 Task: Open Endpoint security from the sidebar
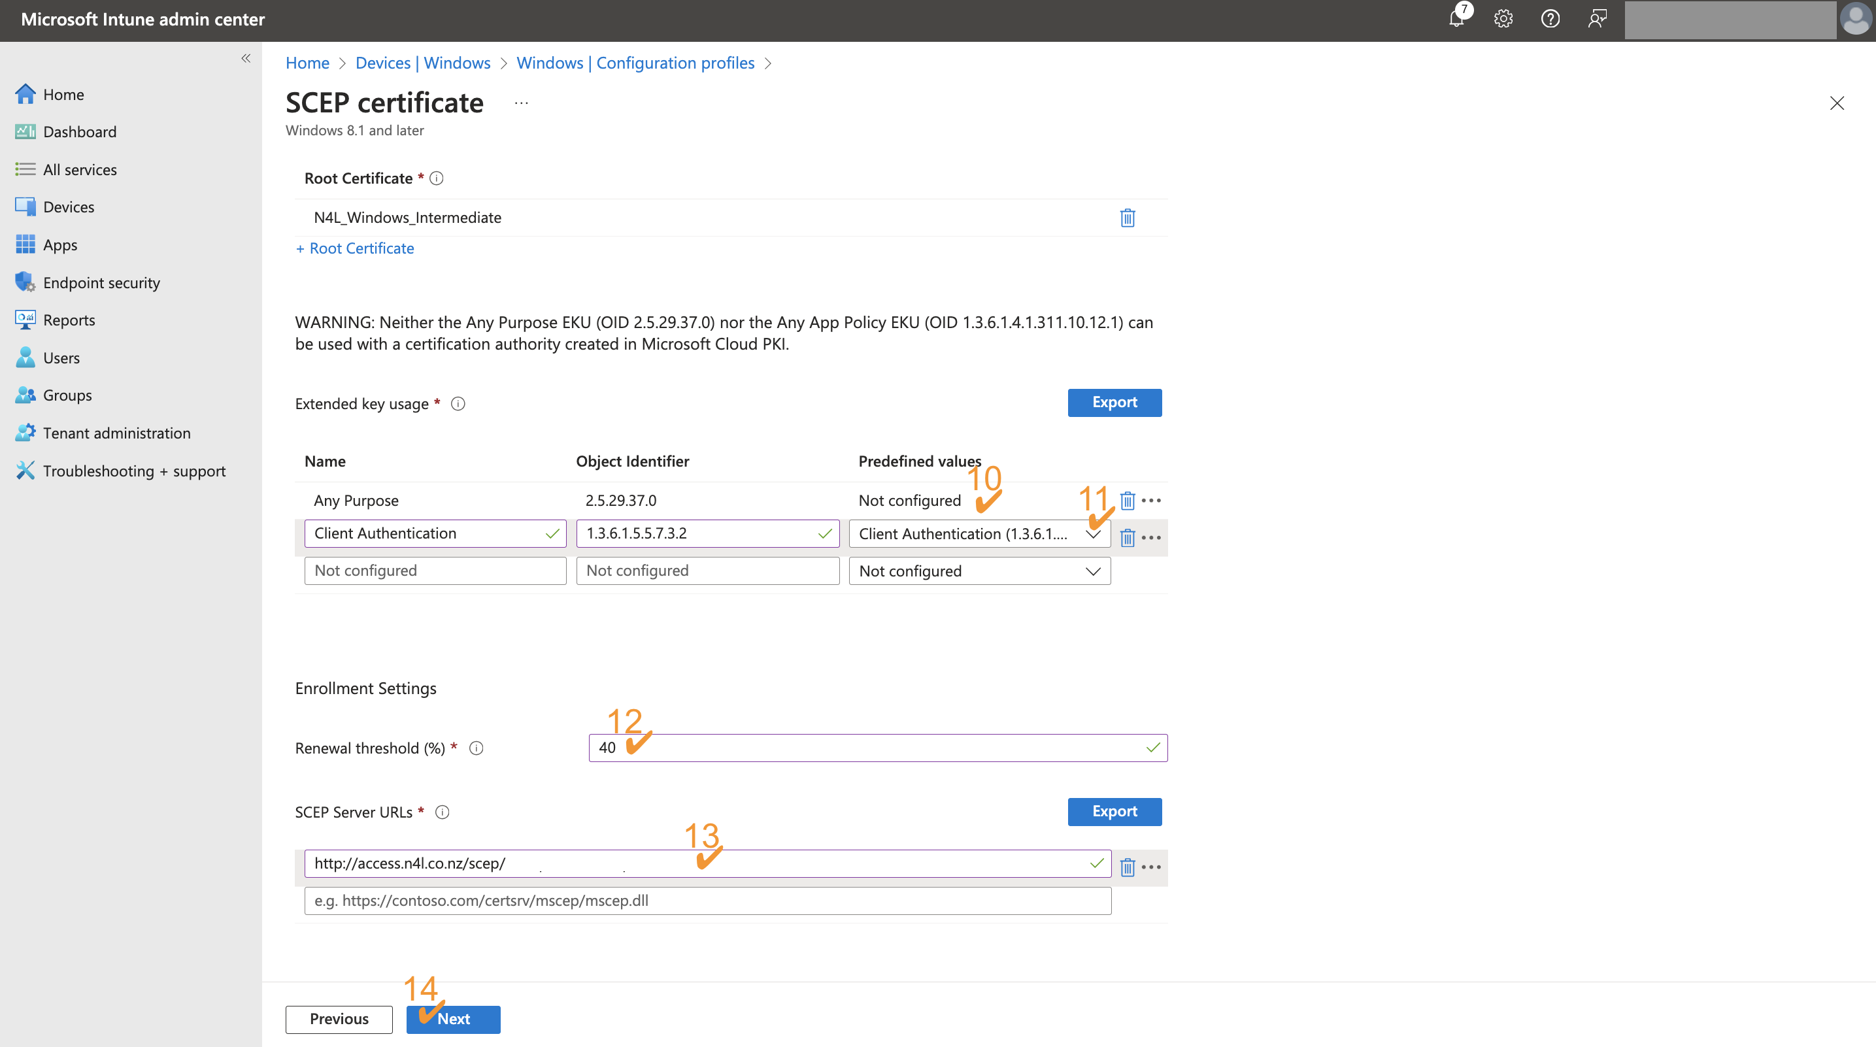pos(101,282)
